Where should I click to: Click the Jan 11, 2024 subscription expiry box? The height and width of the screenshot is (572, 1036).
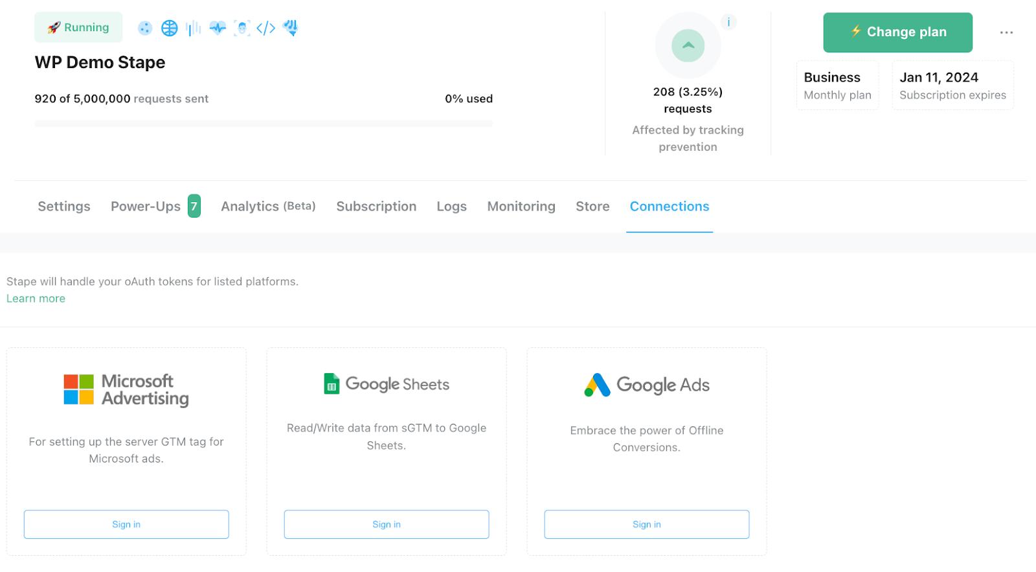pyautogui.click(x=952, y=86)
